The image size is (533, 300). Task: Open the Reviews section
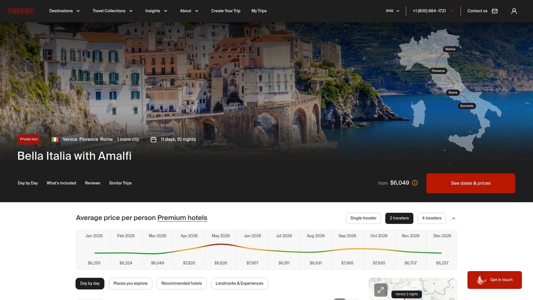(x=92, y=183)
